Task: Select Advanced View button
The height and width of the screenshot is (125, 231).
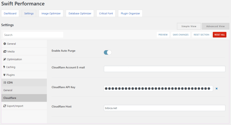Action: pyautogui.click(x=215, y=26)
